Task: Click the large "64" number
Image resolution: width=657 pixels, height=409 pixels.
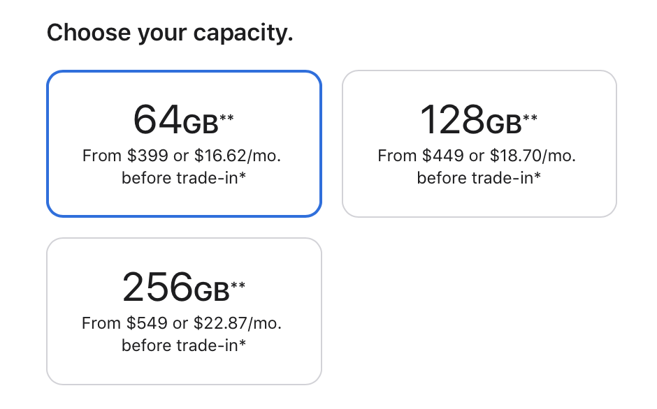Action: pos(157,120)
